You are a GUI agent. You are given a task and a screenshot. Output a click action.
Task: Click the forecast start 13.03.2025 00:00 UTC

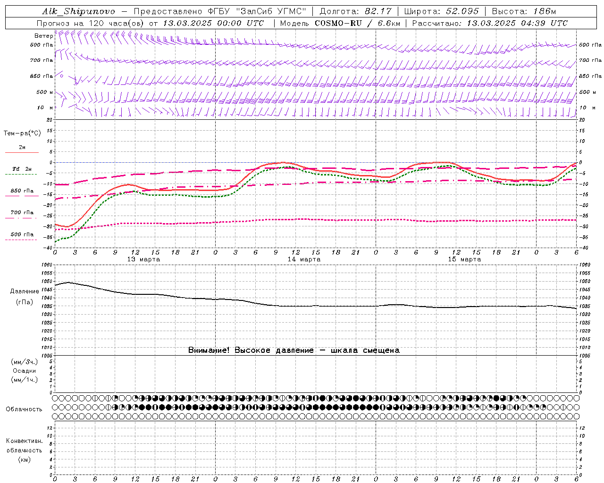click(x=213, y=23)
